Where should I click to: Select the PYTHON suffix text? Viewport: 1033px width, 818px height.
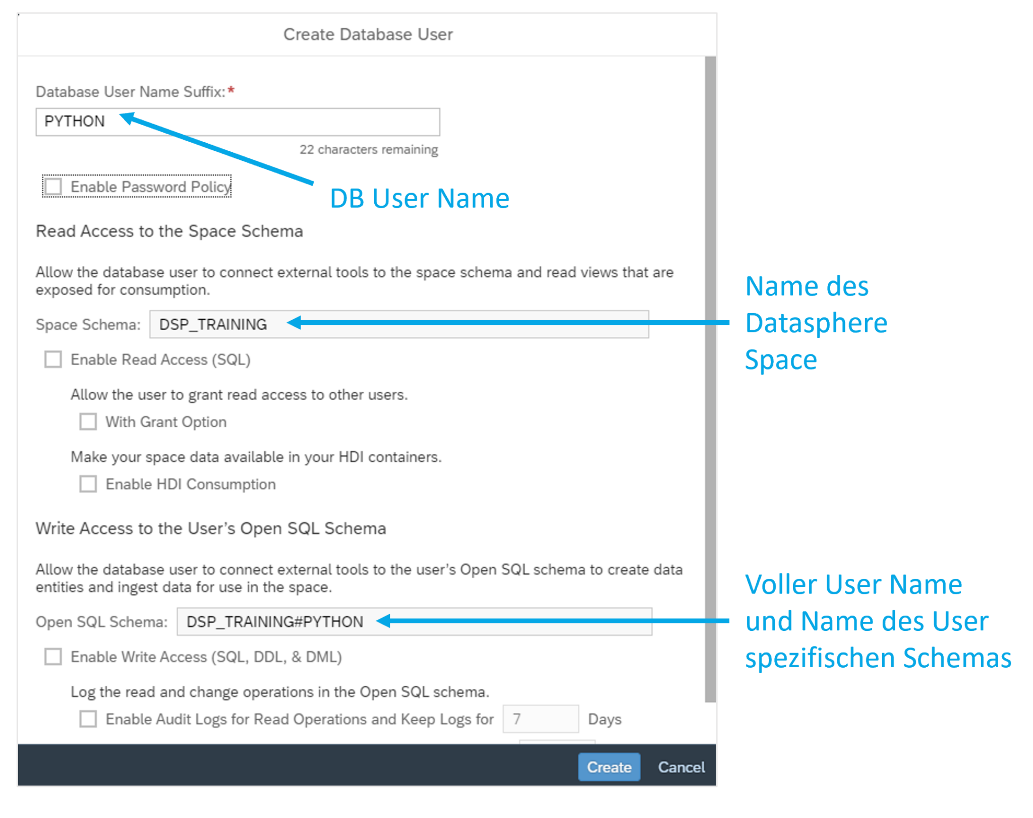(x=74, y=121)
